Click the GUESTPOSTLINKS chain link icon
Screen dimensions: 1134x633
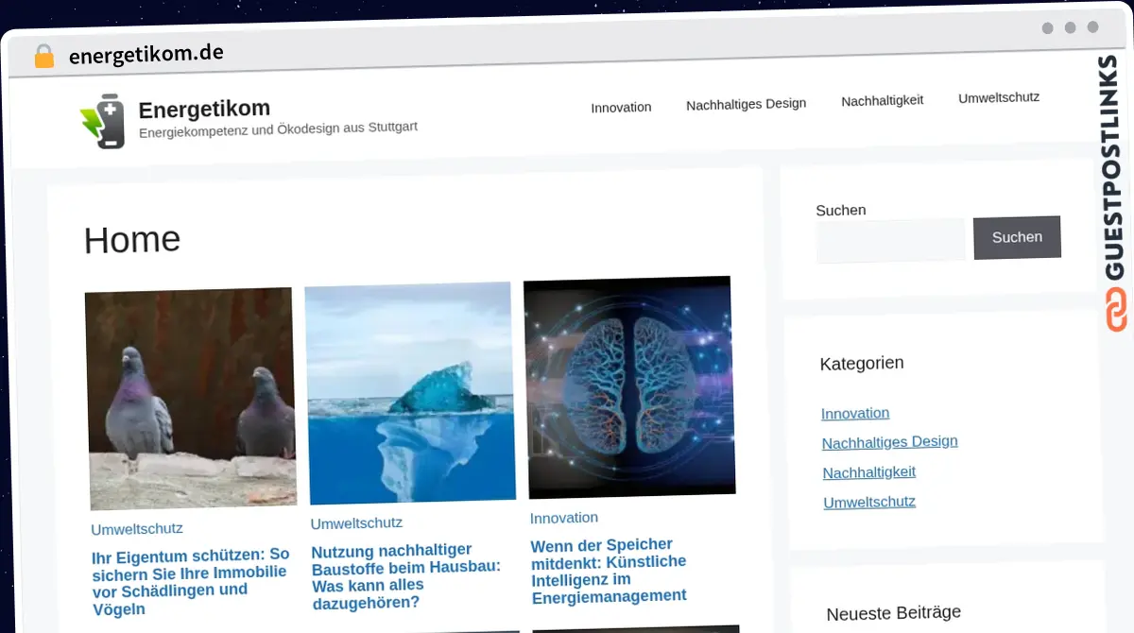(x=1117, y=309)
